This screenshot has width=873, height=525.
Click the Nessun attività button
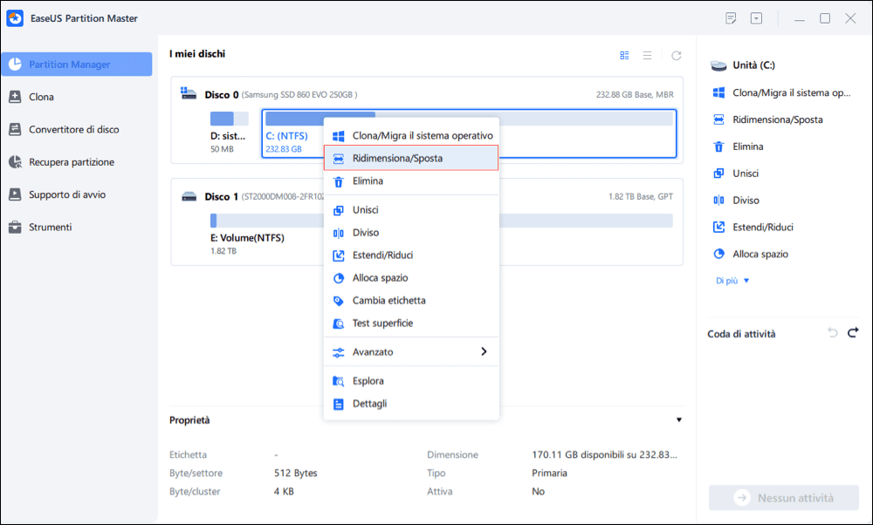click(783, 498)
